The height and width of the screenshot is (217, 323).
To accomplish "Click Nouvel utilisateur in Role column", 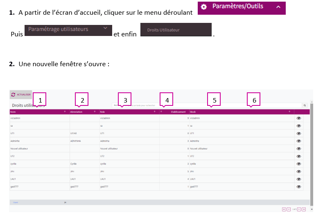I will tap(109, 149).
